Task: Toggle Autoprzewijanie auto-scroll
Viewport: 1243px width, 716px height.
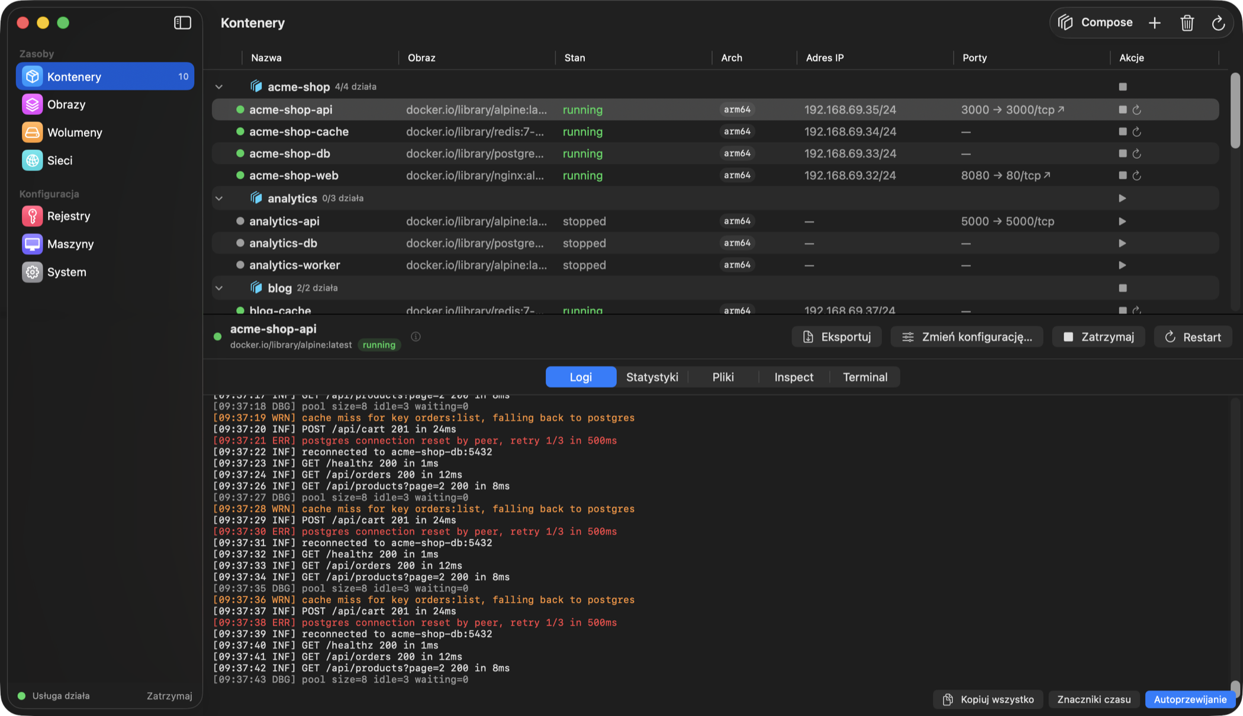Action: coord(1190,699)
